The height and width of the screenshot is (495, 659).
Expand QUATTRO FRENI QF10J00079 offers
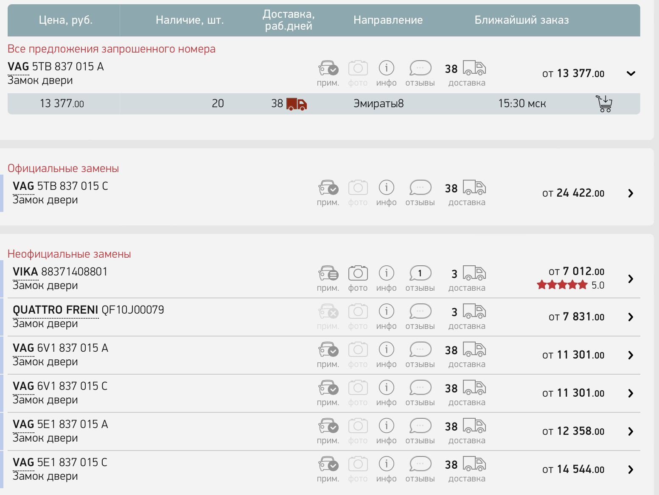(x=631, y=317)
